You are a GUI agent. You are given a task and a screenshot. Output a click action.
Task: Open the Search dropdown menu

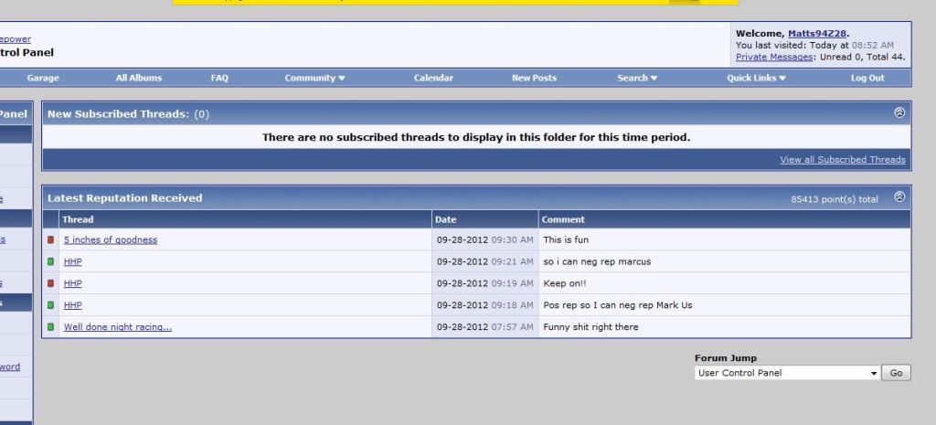tap(636, 79)
